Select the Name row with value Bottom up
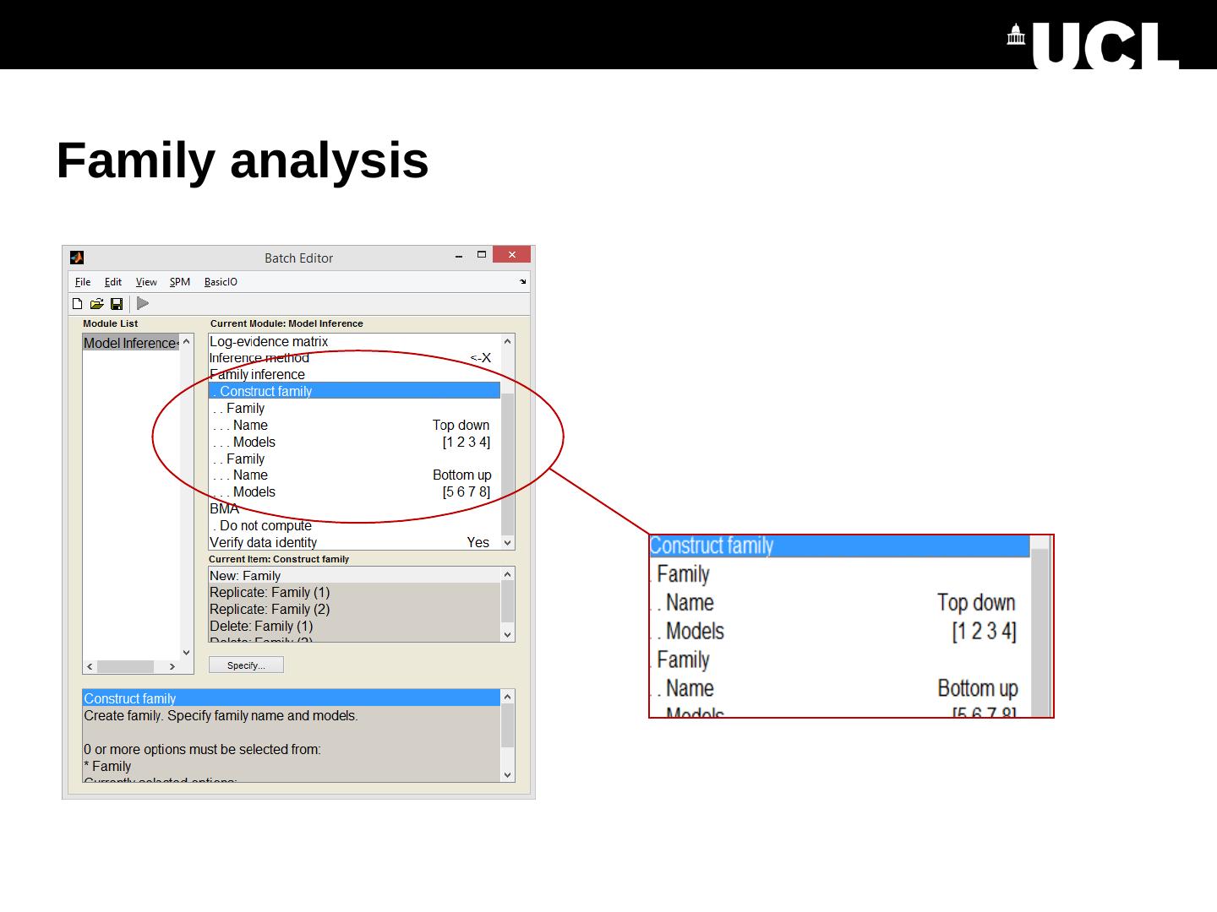1217x912 pixels. click(355, 475)
